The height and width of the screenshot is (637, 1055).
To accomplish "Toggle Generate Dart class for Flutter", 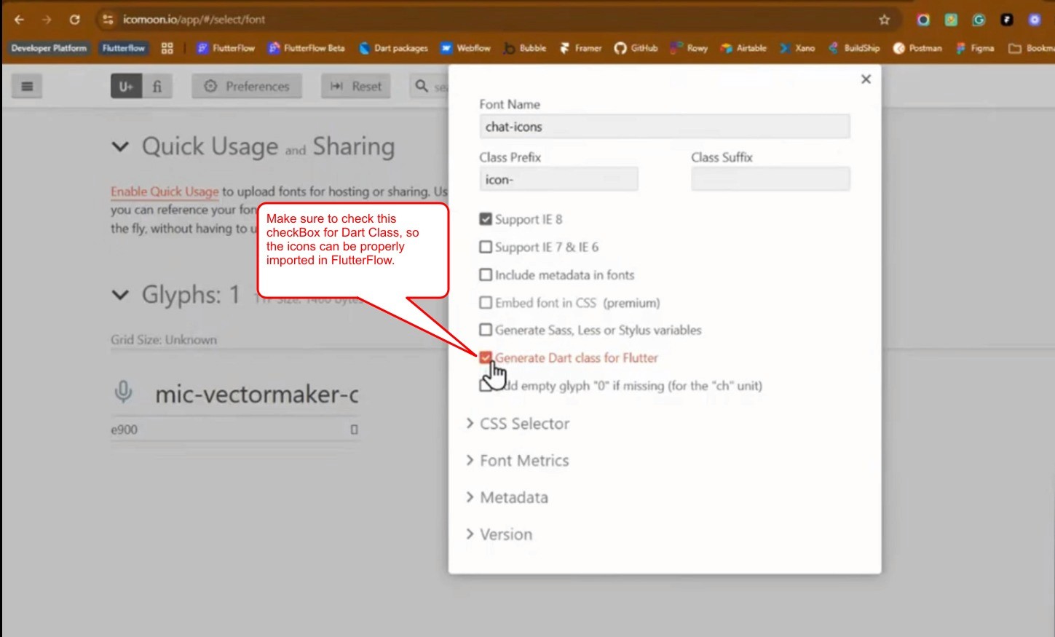I will tap(486, 357).
